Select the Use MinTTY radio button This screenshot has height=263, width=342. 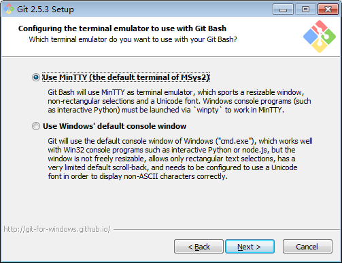36,77
